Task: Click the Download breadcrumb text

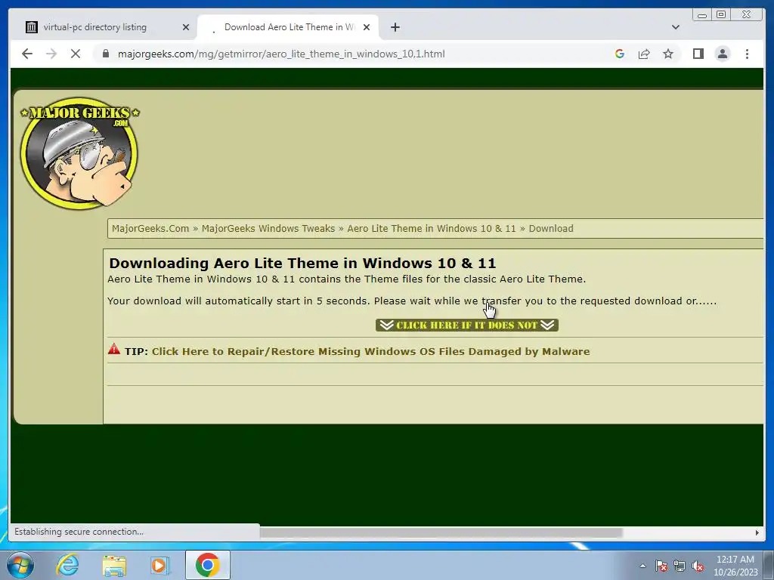Action: click(551, 228)
